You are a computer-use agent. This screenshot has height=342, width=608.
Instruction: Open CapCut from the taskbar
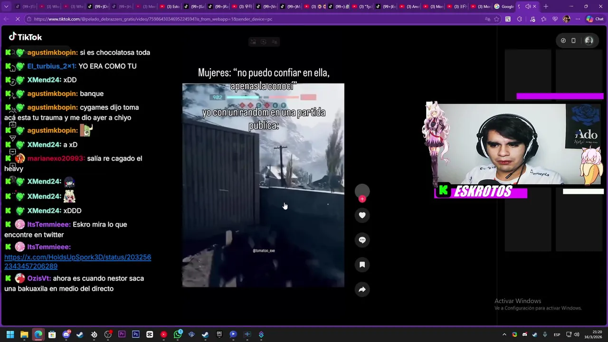(x=150, y=334)
